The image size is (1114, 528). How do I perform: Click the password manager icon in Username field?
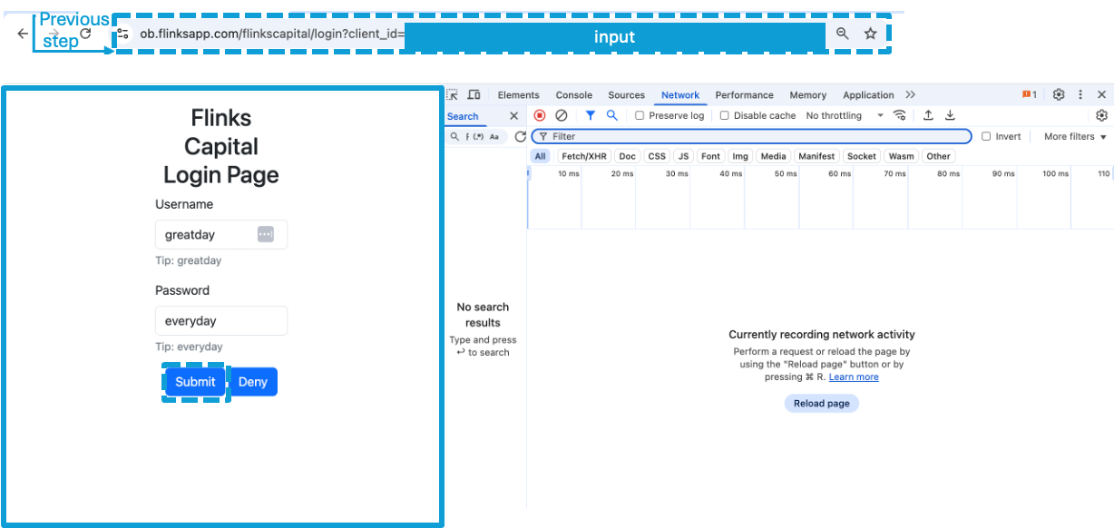click(x=265, y=234)
